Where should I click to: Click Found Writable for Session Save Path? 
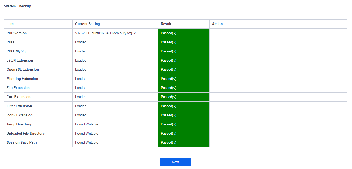(x=87, y=142)
